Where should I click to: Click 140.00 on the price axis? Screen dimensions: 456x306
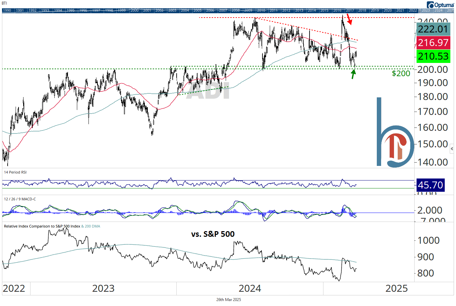pyautogui.click(x=433, y=162)
